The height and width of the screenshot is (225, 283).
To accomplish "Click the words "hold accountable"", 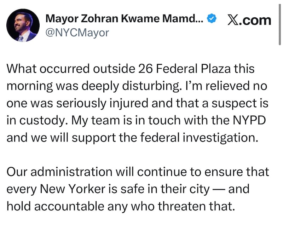I will 56,206.
